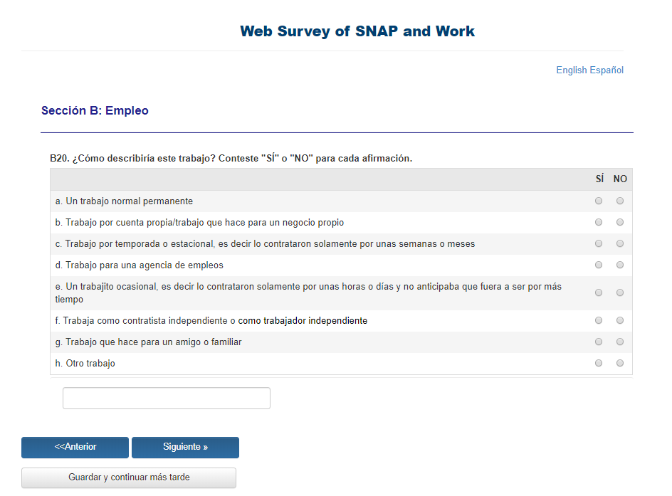Image resolution: width=672 pixels, height=496 pixels.
Task: Select SÍ for 'Trabajo para una agencia de empleos'
Action: [x=599, y=265]
